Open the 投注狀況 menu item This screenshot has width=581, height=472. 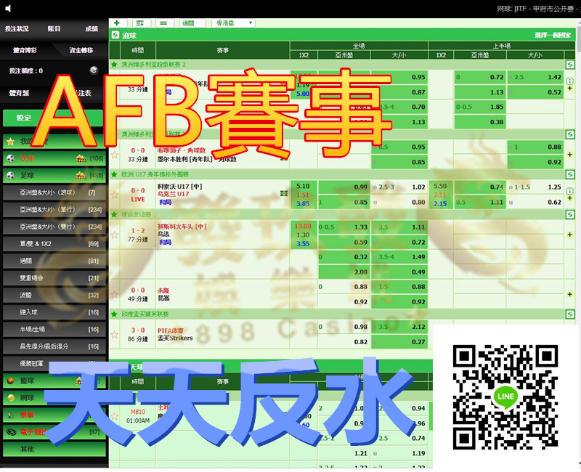[17, 29]
